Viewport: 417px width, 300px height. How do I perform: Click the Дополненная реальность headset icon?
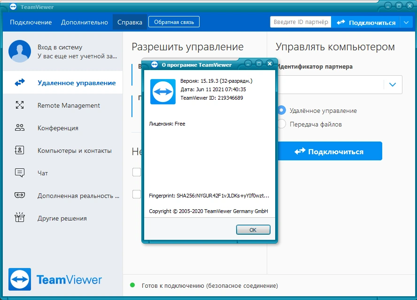click(20, 196)
